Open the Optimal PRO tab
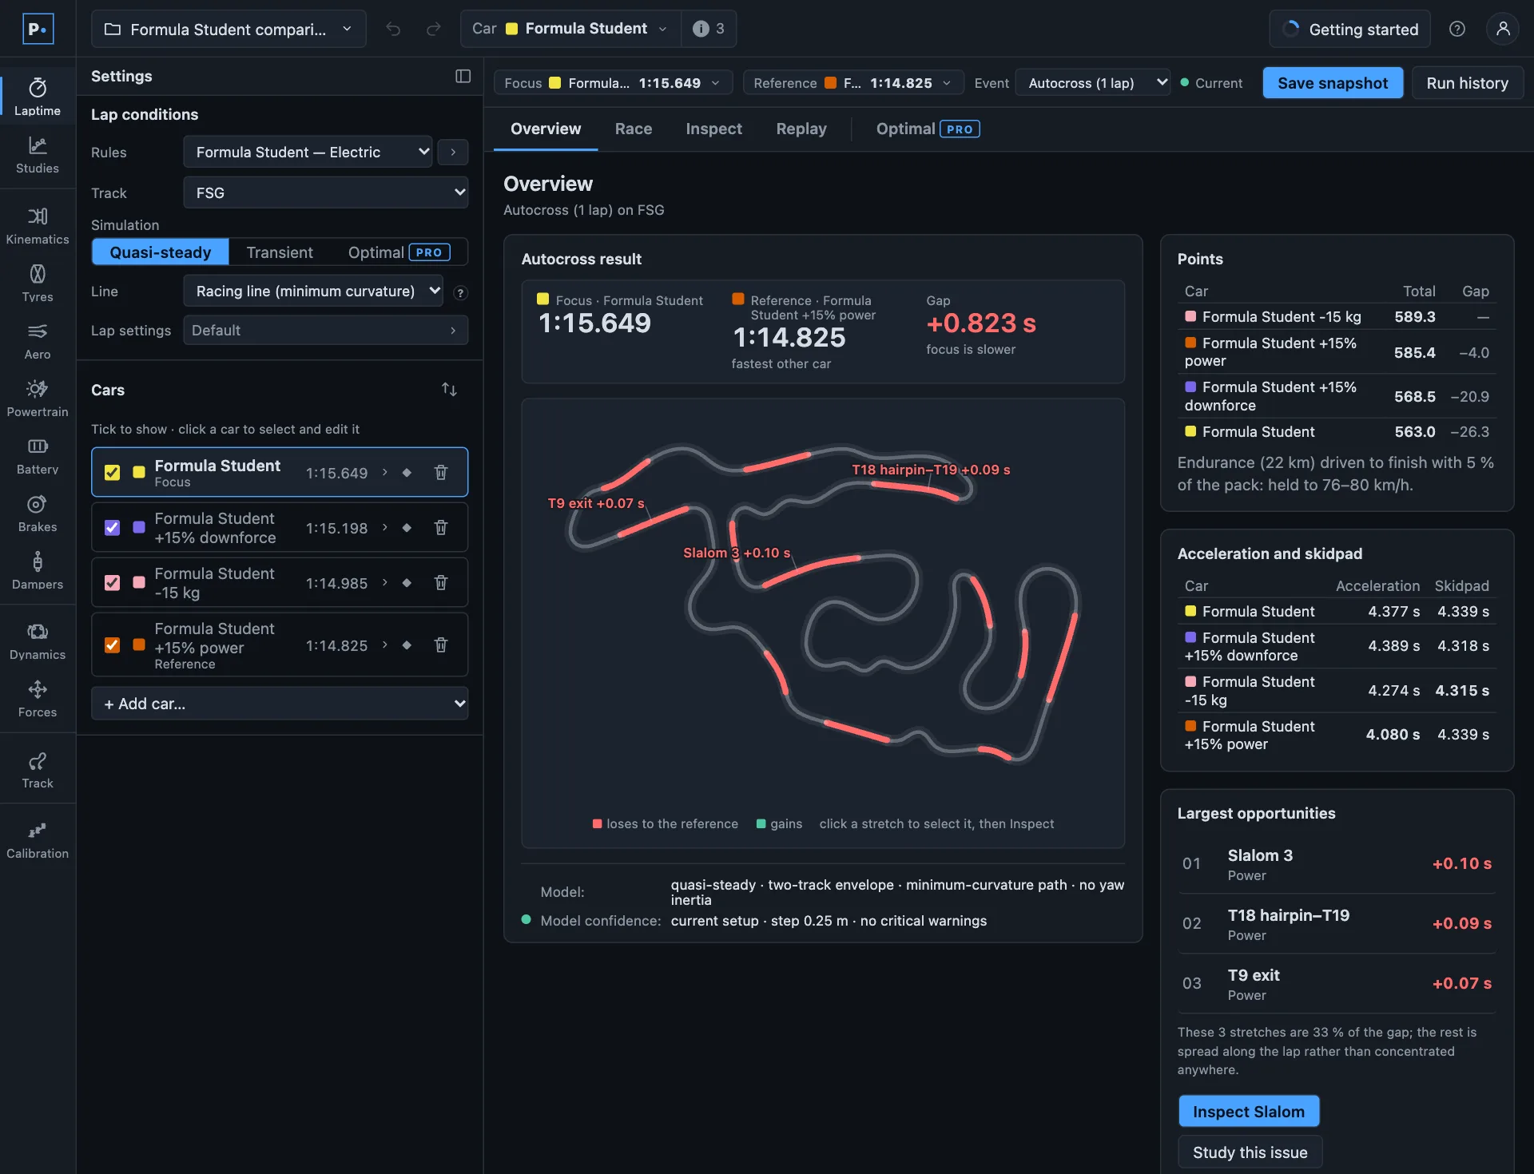Viewport: 1534px width, 1174px height. coord(928,129)
